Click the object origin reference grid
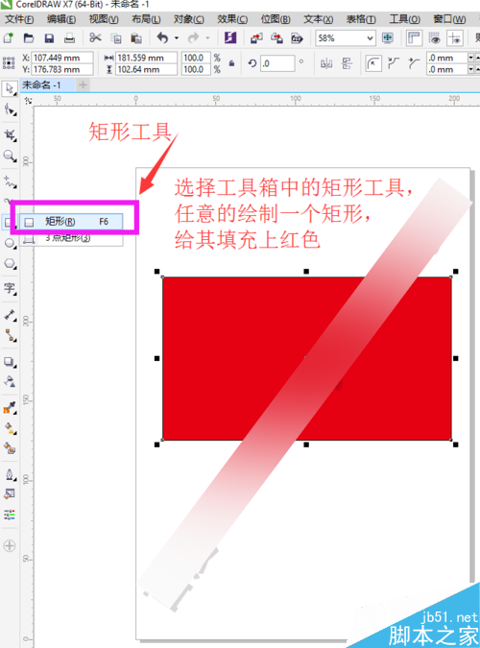Viewport: 480px width, 648px height. pyautogui.click(x=9, y=63)
